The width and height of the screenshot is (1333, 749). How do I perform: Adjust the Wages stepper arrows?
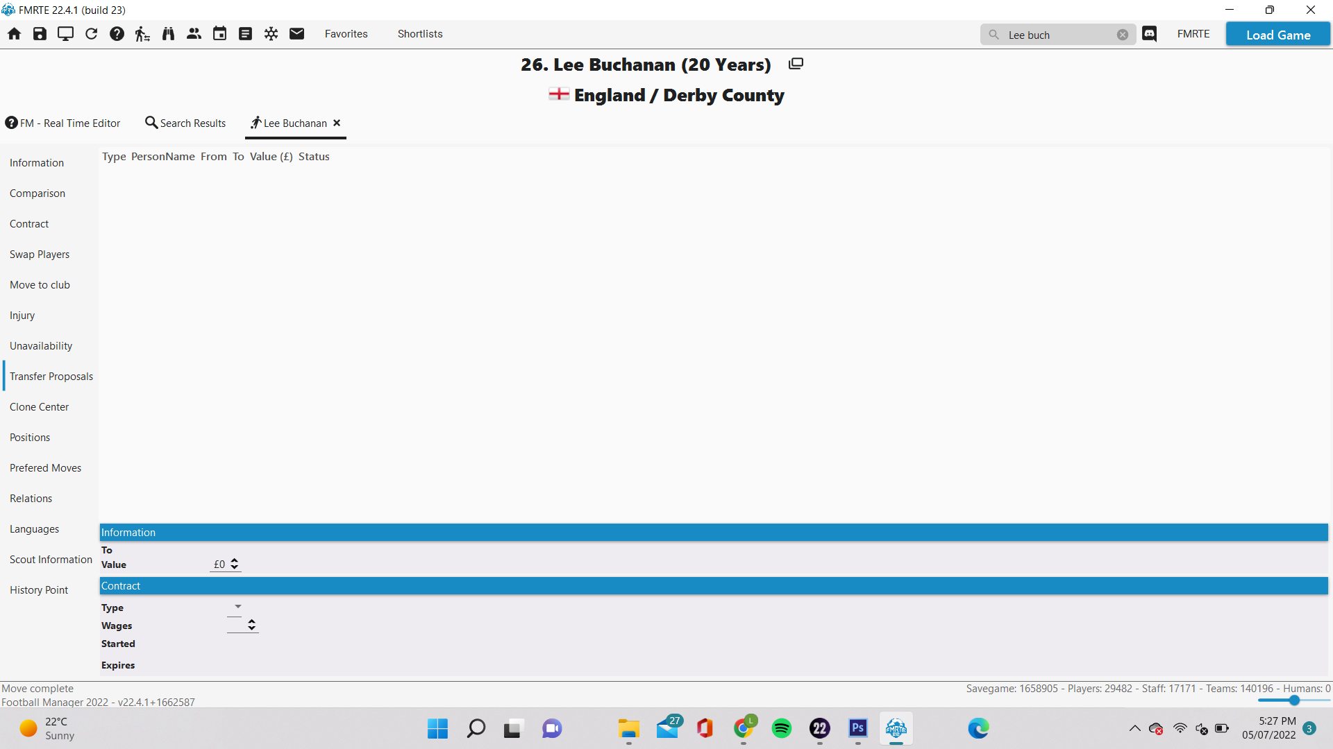[x=251, y=626]
